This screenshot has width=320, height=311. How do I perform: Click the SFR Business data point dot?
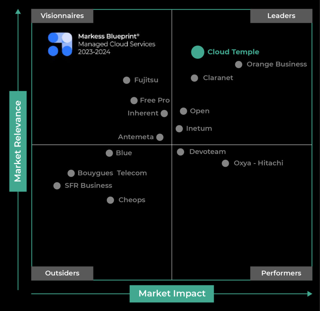(57, 186)
